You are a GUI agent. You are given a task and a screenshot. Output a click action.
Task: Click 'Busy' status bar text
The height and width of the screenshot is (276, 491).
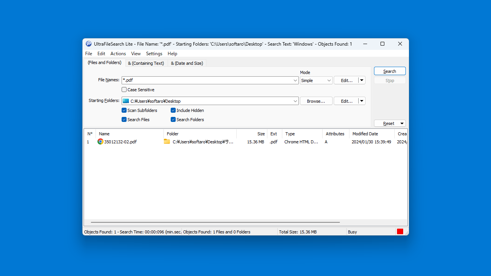[x=352, y=232]
